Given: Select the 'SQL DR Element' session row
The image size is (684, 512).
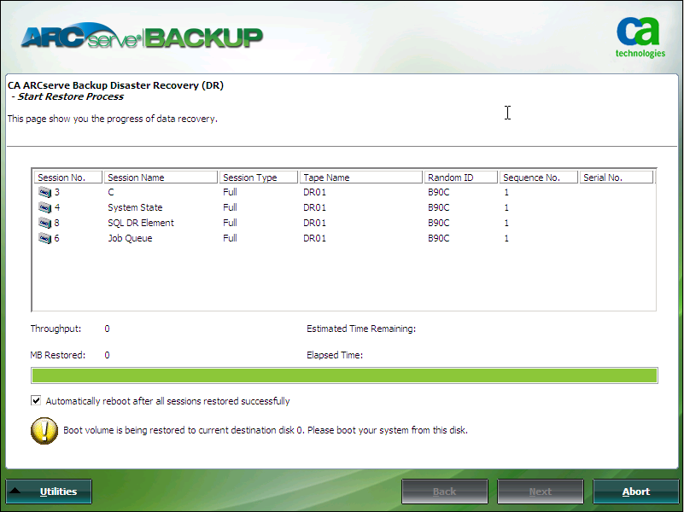Looking at the screenshot, I should point(344,223).
